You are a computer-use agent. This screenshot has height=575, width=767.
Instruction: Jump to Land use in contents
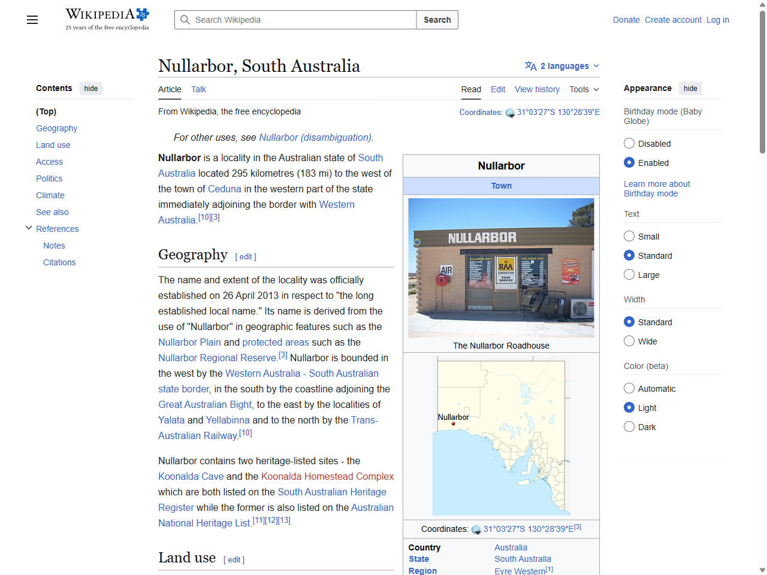click(x=53, y=145)
